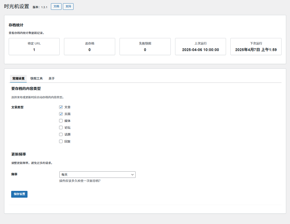Viewport: 290px width, 224px height.
Task: Switch to the 常规设置 tab
Action: point(18,79)
